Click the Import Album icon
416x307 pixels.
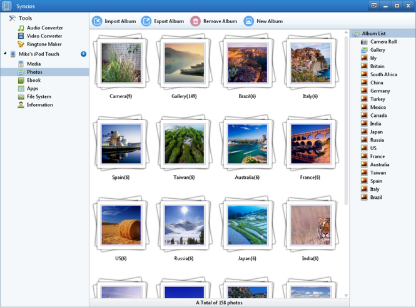[x=97, y=21]
